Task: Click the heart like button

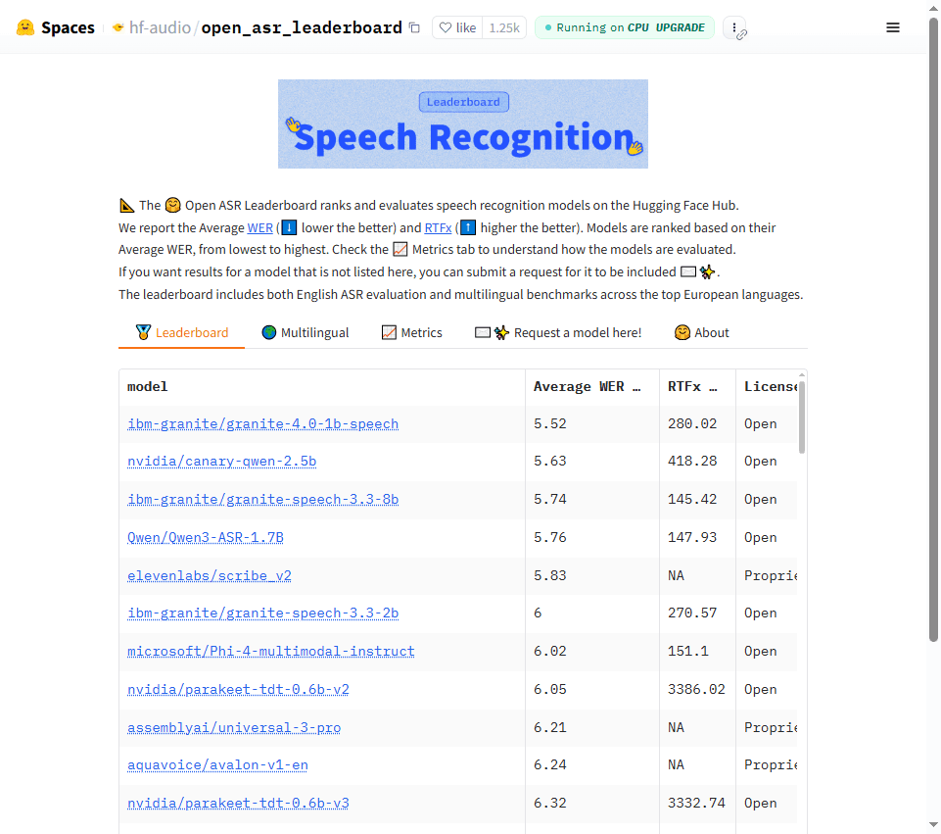Action: 457,27
